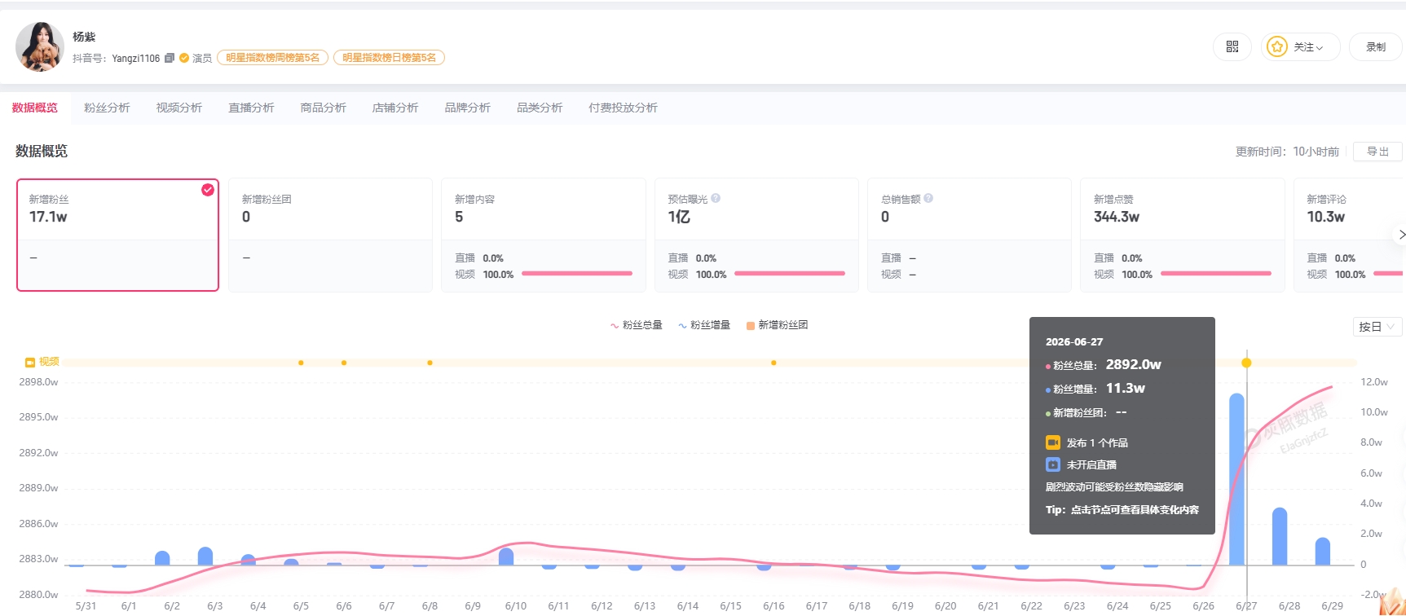Click the 6/3 fan increase bar
This screenshot has width=1406, height=616.
(x=205, y=556)
